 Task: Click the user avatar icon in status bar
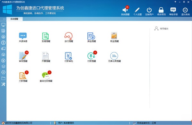tap(55, 123)
